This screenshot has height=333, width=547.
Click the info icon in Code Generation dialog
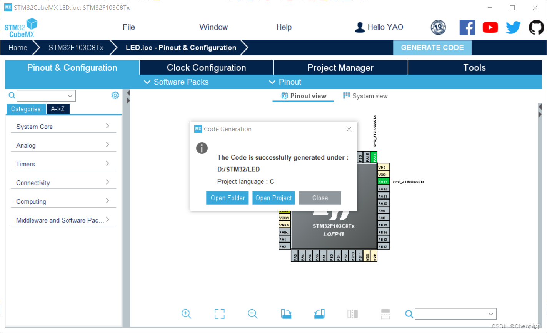pyautogui.click(x=202, y=148)
